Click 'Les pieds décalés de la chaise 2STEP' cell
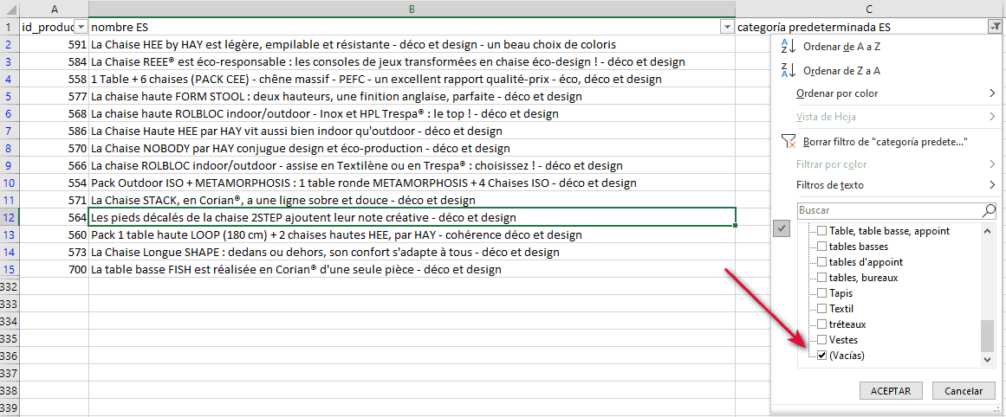Viewport: 1006px width, 417px height. click(x=412, y=217)
